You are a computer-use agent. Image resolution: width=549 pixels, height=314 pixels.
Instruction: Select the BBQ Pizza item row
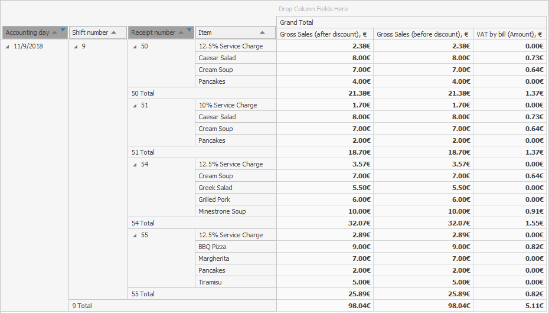(x=213, y=247)
